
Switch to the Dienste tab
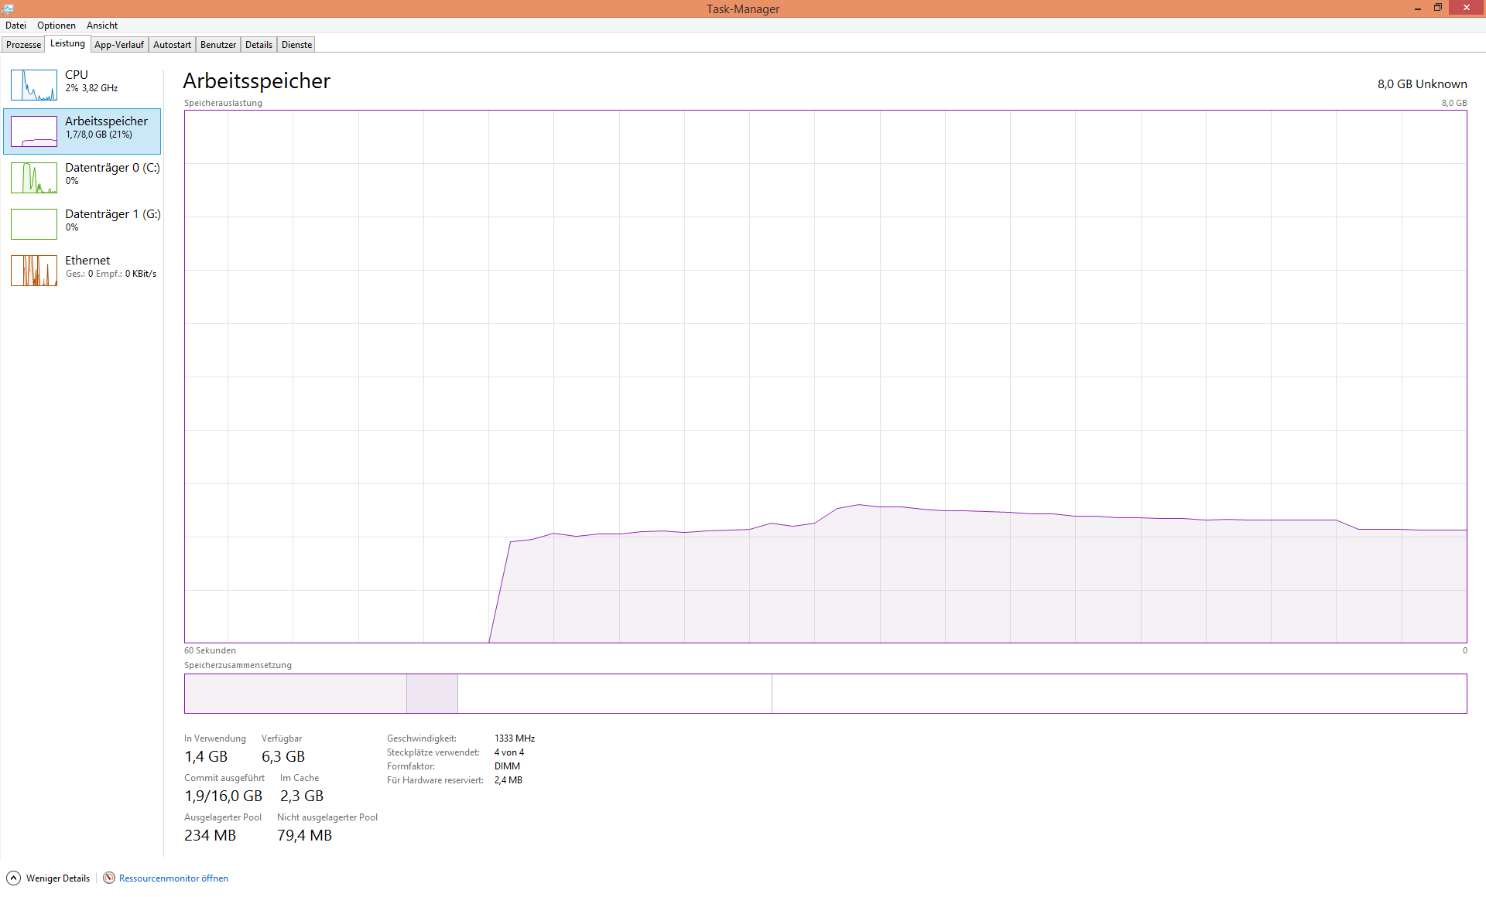pyautogui.click(x=296, y=45)
